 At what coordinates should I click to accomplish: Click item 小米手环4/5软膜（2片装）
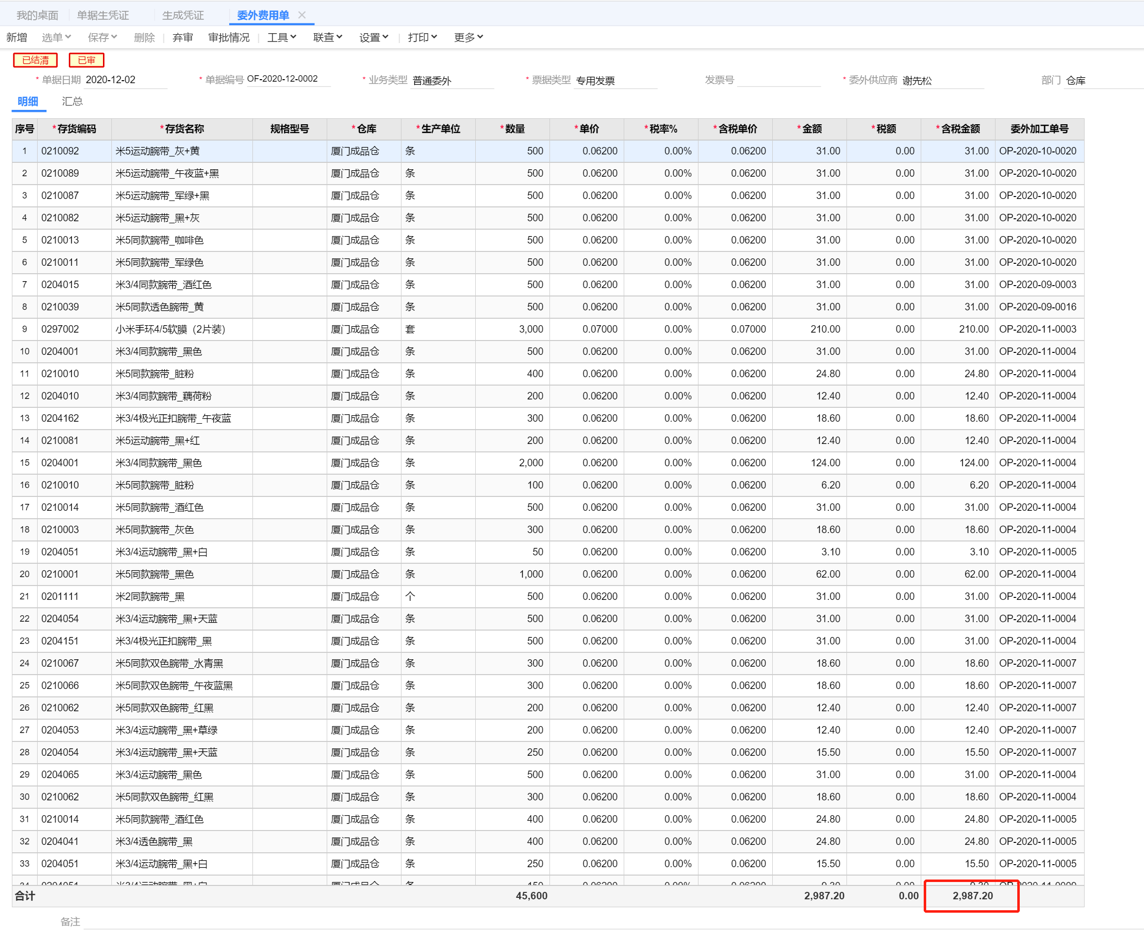171,329
